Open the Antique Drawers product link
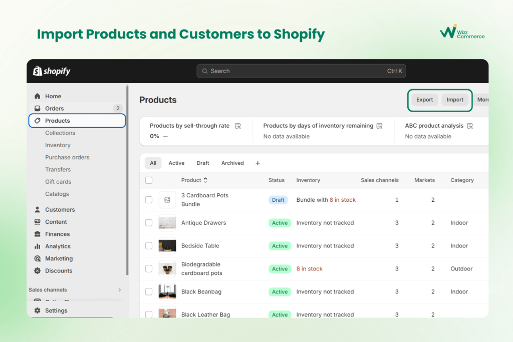 [x=204, y=223]
